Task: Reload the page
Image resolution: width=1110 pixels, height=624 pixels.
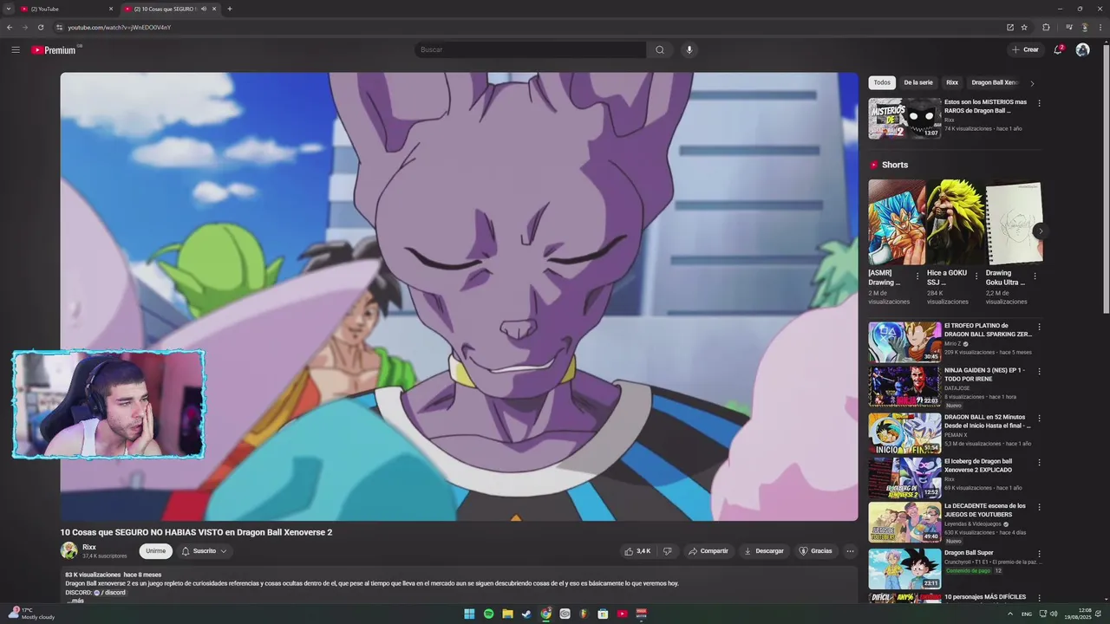Action: (40, 27)
